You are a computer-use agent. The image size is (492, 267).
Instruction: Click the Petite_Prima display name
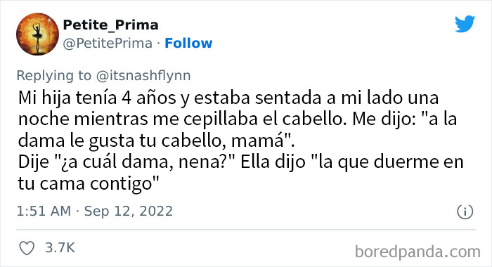click(x=111, y=25)
